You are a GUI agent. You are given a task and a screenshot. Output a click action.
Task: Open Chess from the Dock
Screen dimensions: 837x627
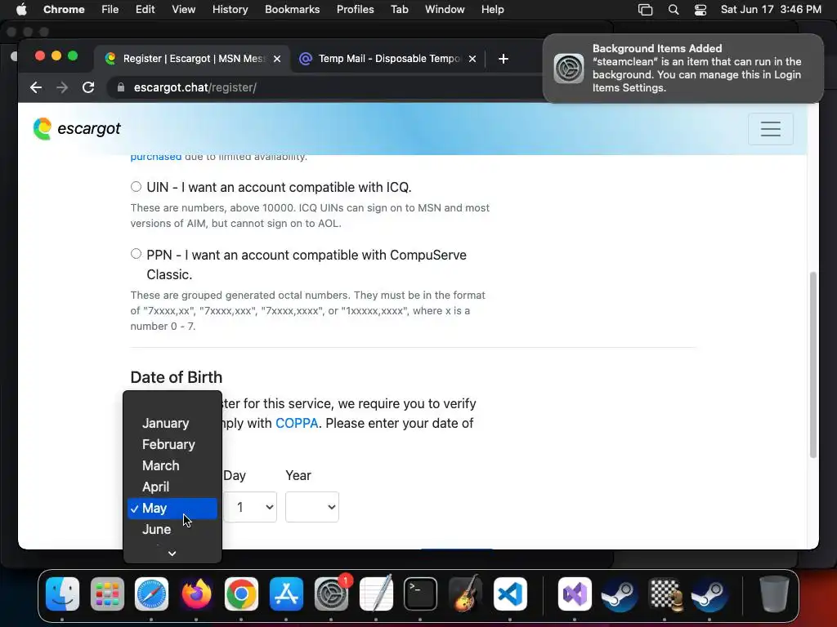[665, 594]
